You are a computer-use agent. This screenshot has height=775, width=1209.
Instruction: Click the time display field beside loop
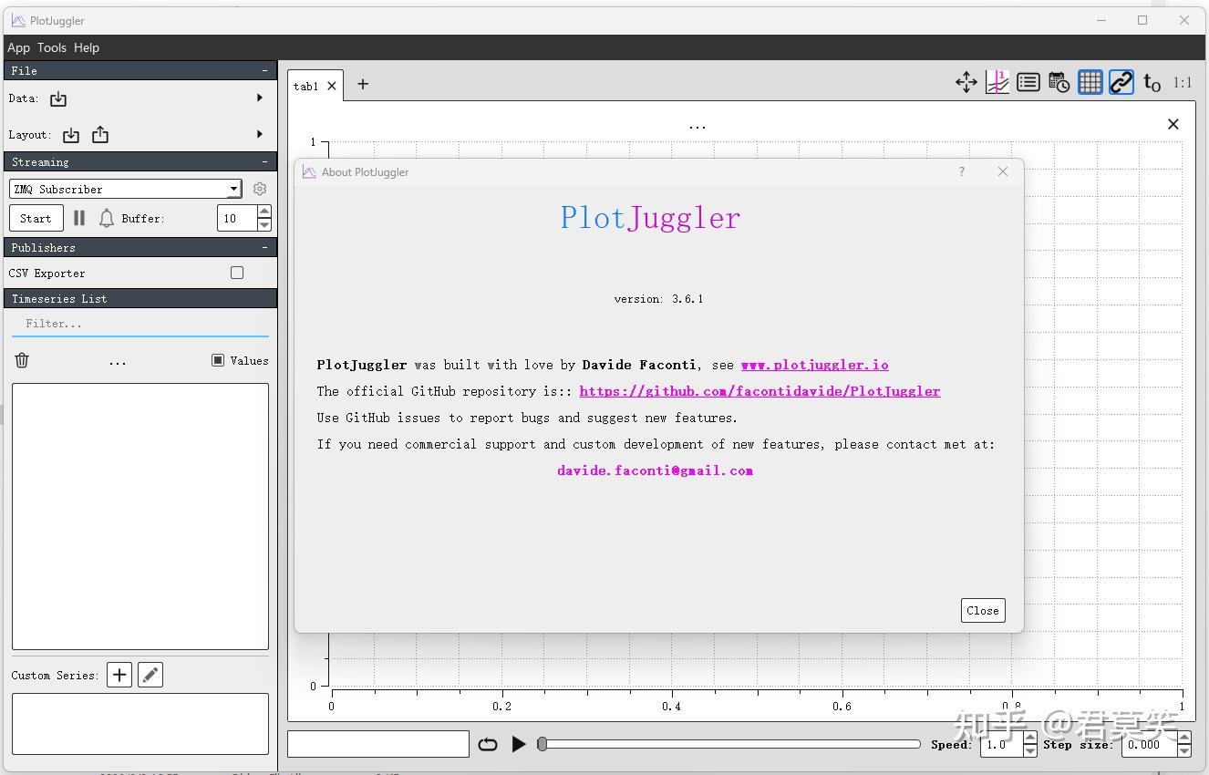point(378,744)
